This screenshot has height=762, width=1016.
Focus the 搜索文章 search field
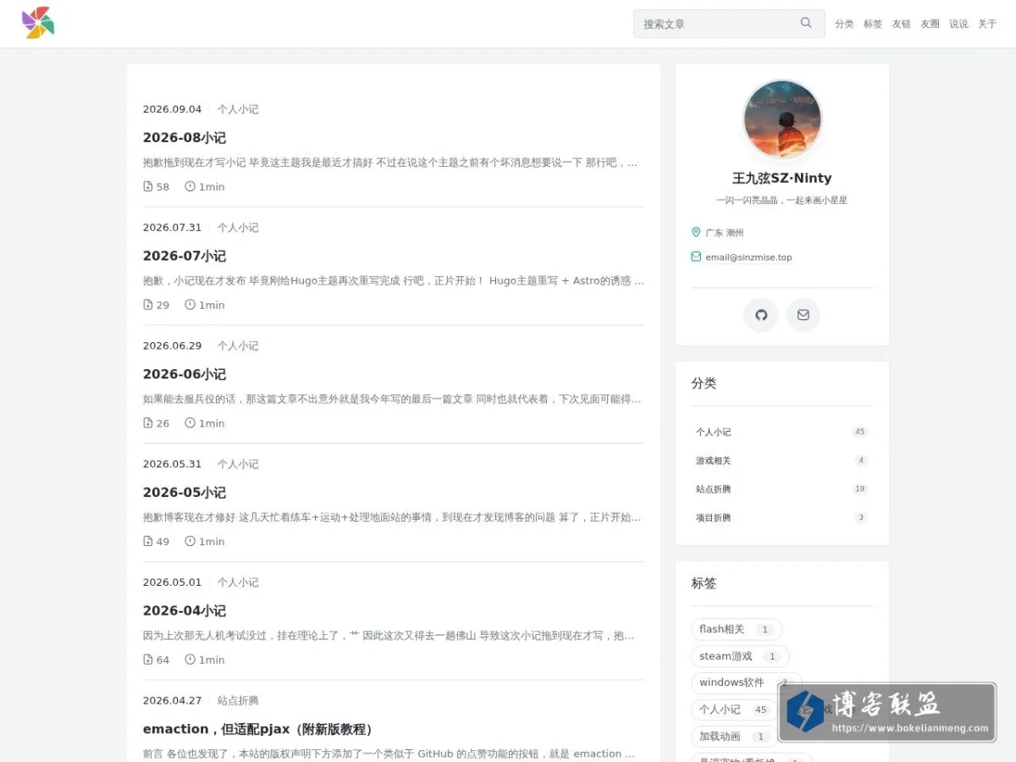(729, 24)
